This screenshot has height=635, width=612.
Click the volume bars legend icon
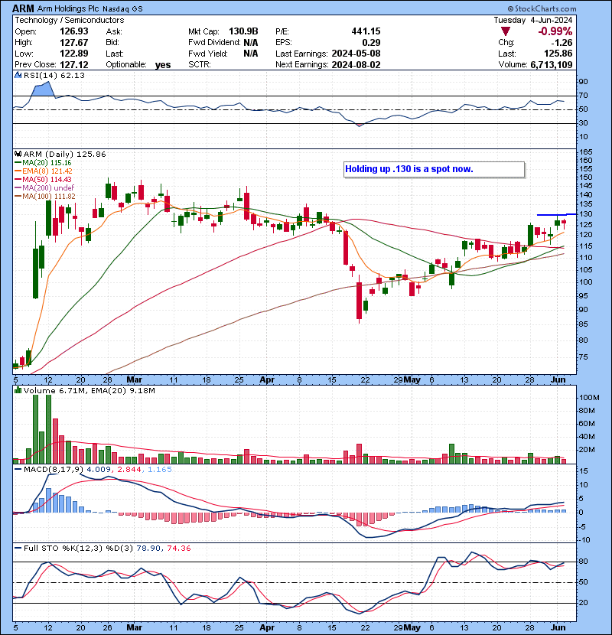pyautogui.click(x=18, y=390)
